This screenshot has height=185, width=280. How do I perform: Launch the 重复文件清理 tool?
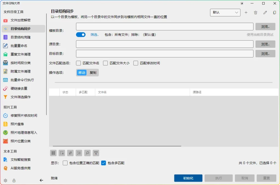coord(21,54)
